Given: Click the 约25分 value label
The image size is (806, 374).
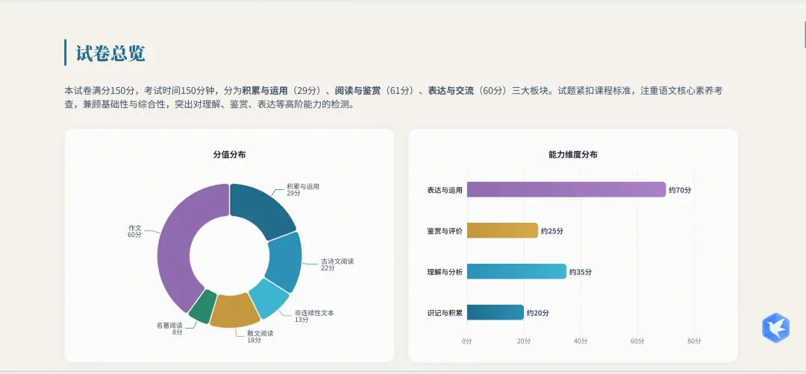Looking at the screenshot, I should coord(552,231).
